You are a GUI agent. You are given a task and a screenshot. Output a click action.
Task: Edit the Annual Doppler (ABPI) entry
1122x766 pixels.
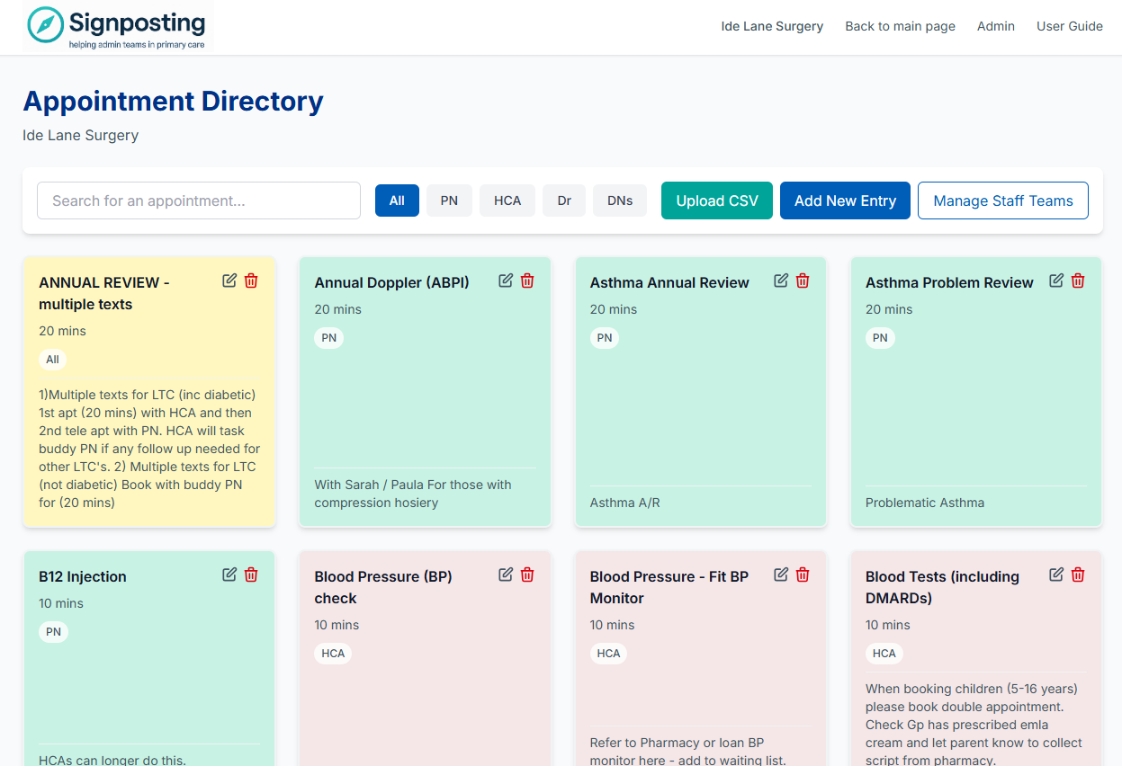point(506,281)
